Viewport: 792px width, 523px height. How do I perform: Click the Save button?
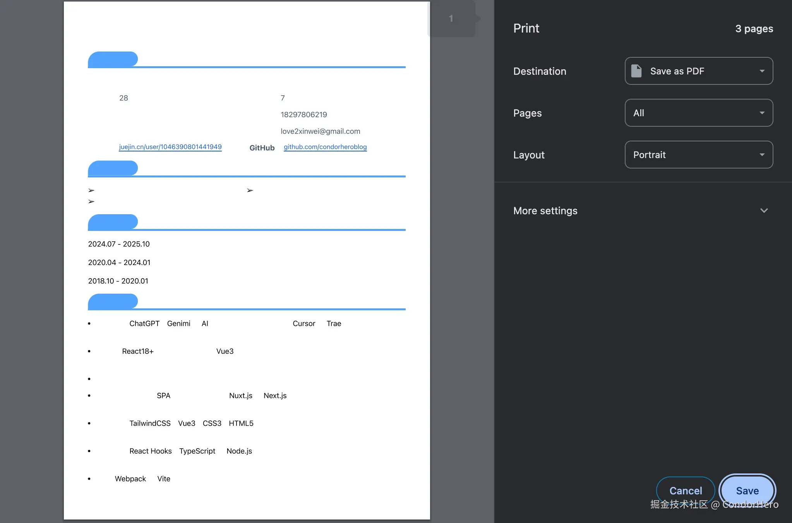point(747,490)
